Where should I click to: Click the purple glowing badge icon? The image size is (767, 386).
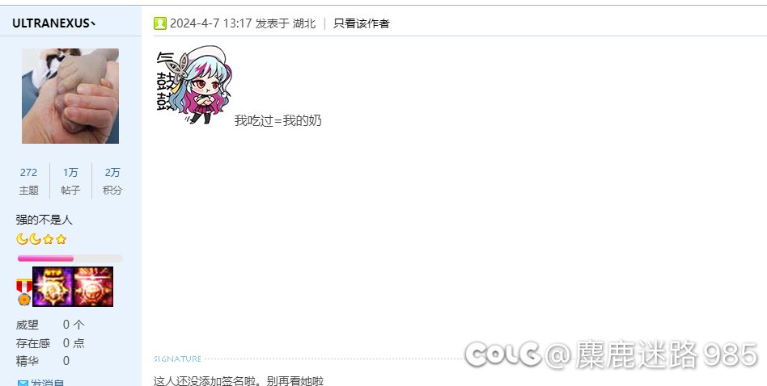pyautogui.click(x=53, y=287)
